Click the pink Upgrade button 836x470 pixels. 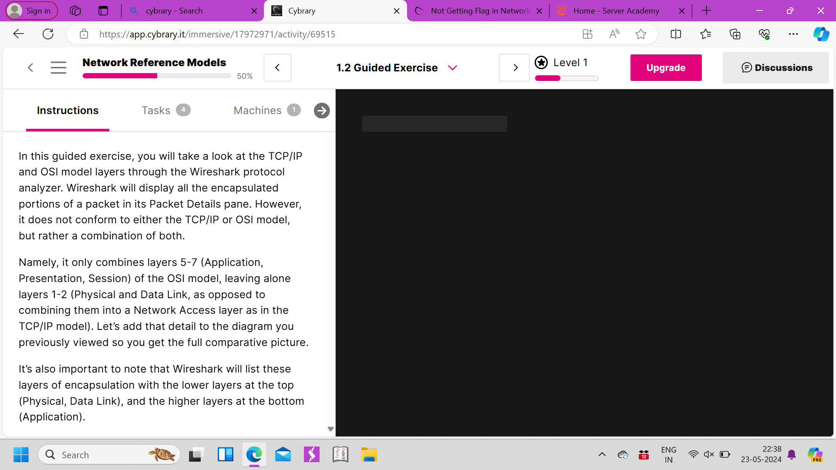point(666,67)
